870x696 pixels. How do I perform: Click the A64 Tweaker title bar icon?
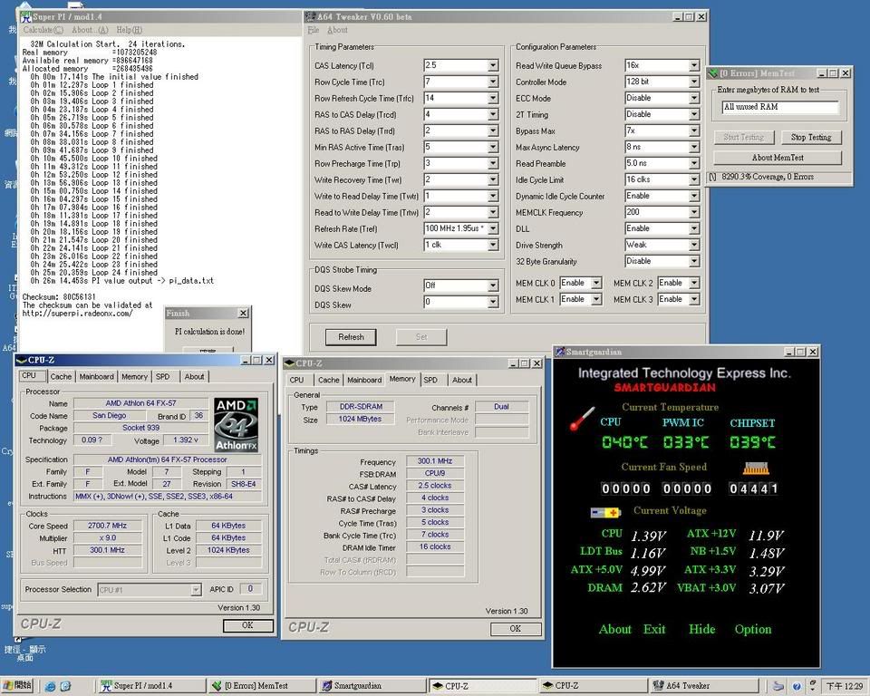pos(311,16)
